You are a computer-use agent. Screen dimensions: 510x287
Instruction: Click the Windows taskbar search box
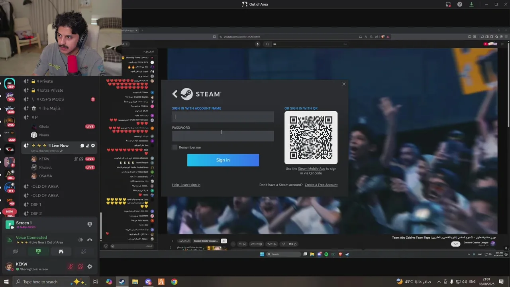pos(51,282)
